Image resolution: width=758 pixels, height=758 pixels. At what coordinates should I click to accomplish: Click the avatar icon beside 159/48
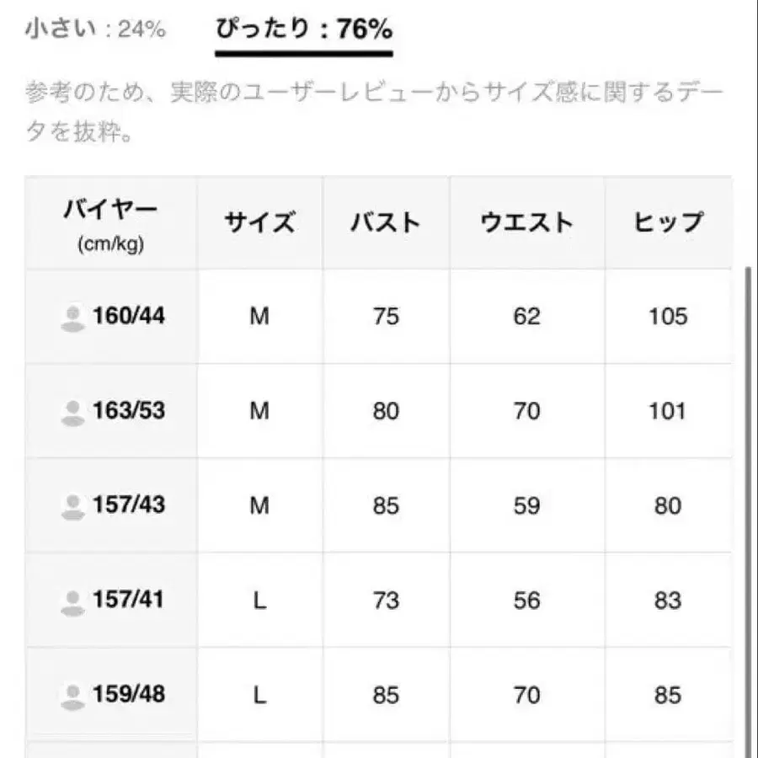click(73, 695)
